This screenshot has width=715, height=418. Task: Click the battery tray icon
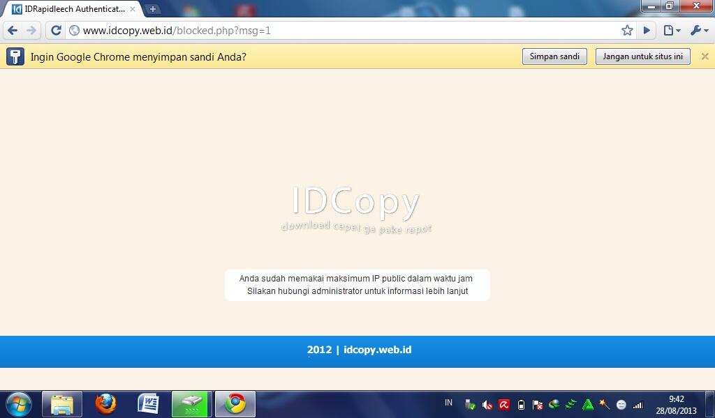click(x=521, y=404)
